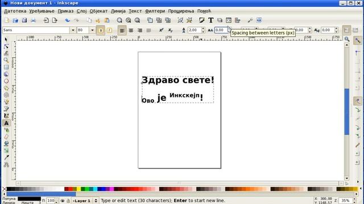Screen dimensions: 364x204
Task: Select the Text tool in toolbox
Action: click(6, 123)
